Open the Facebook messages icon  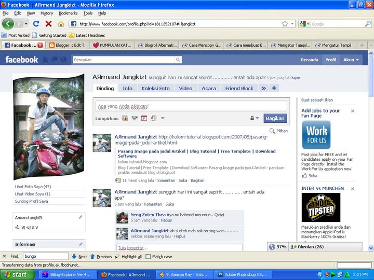click(55, 60)
